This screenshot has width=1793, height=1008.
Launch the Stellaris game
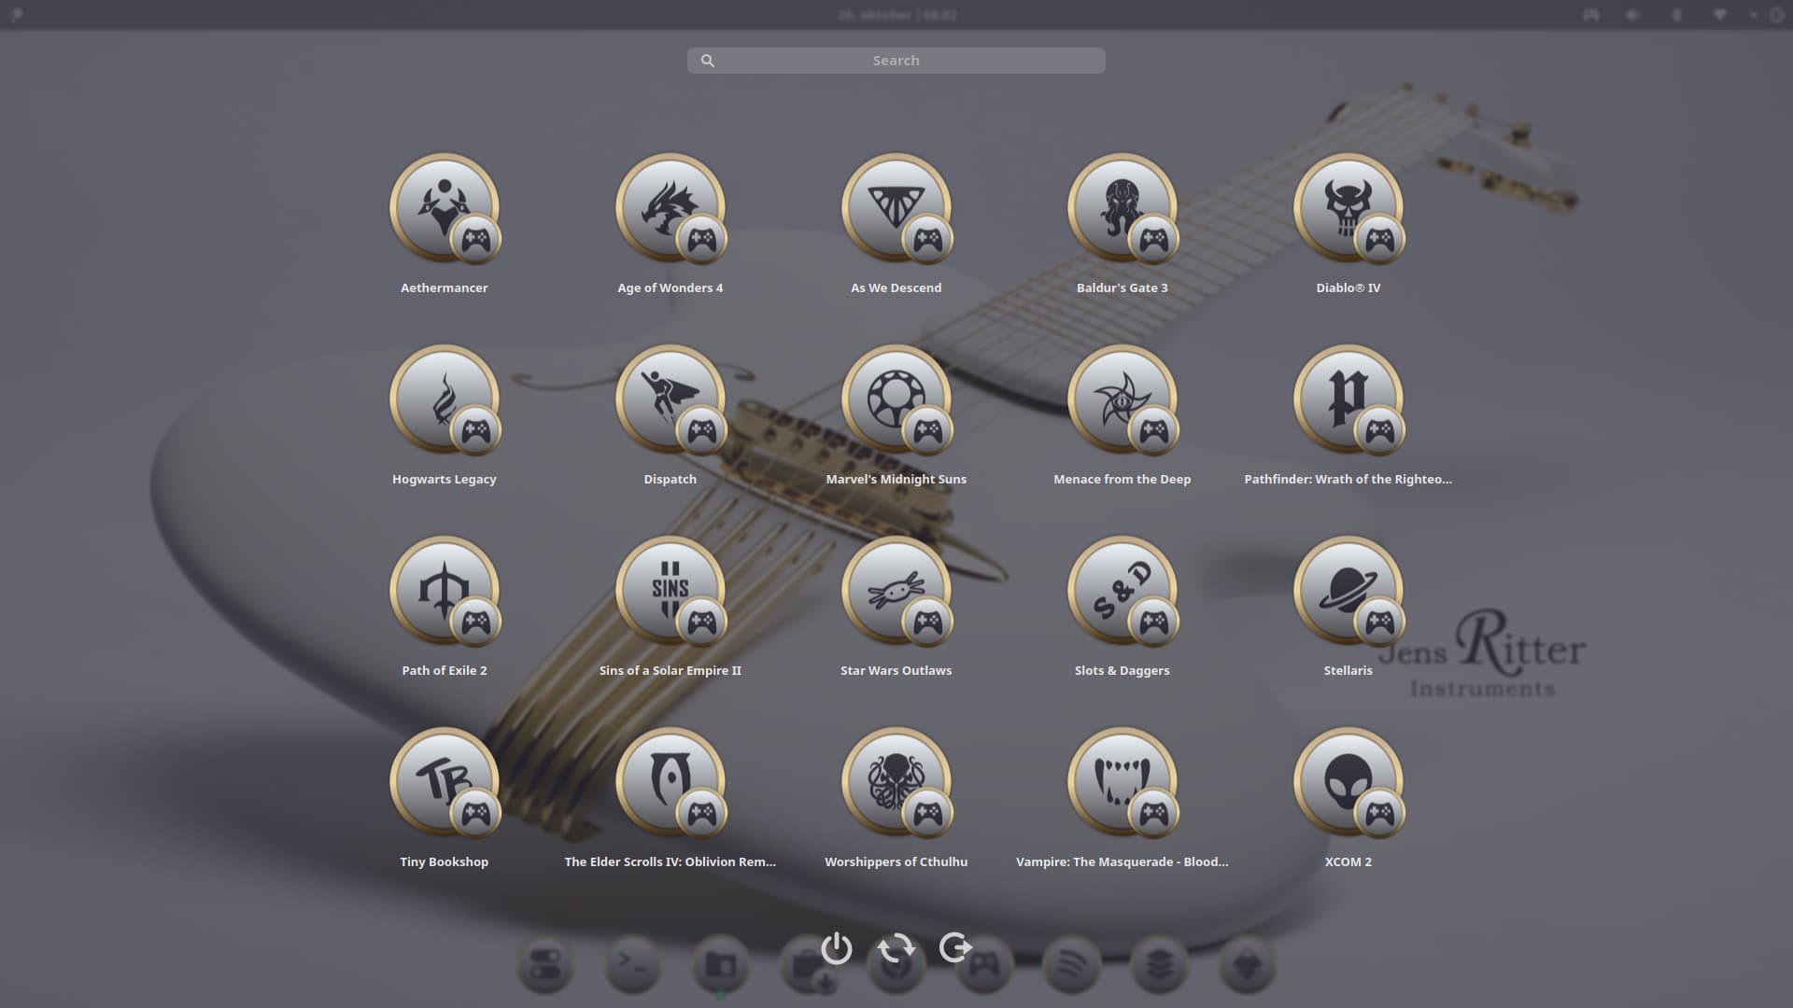[x=1348, y=592]
